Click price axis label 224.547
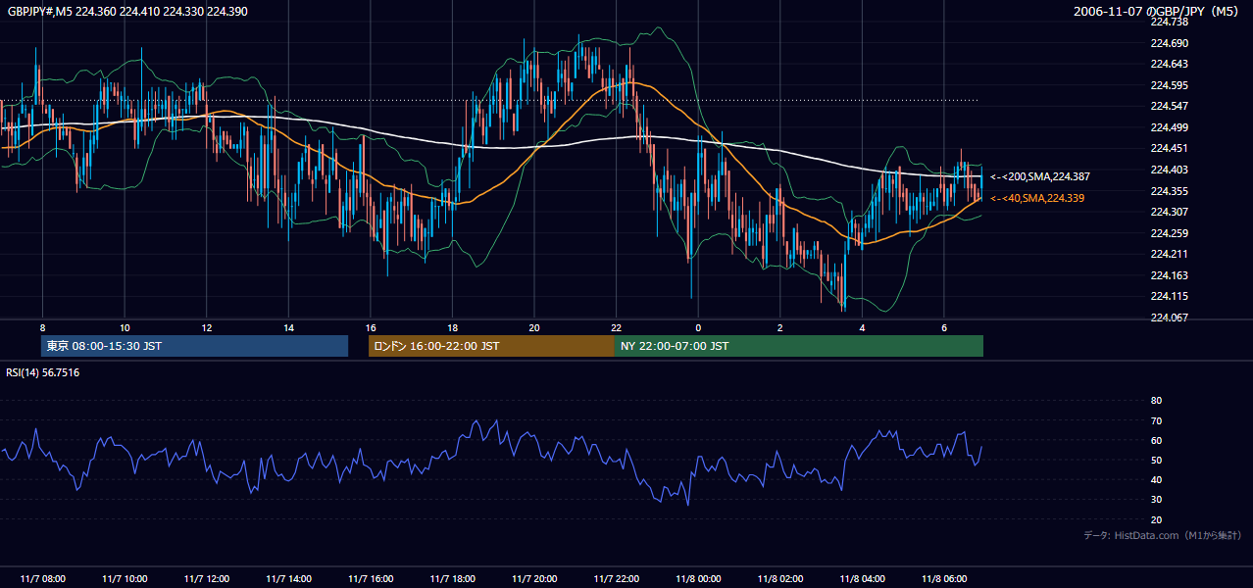 1169,106
